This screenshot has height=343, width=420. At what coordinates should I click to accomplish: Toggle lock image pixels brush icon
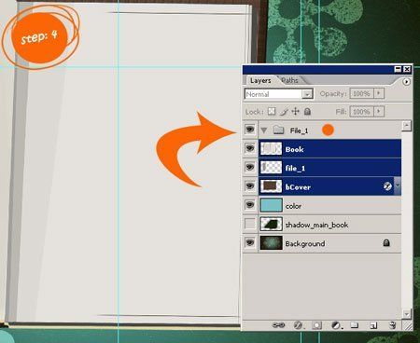tap(284, 112)
